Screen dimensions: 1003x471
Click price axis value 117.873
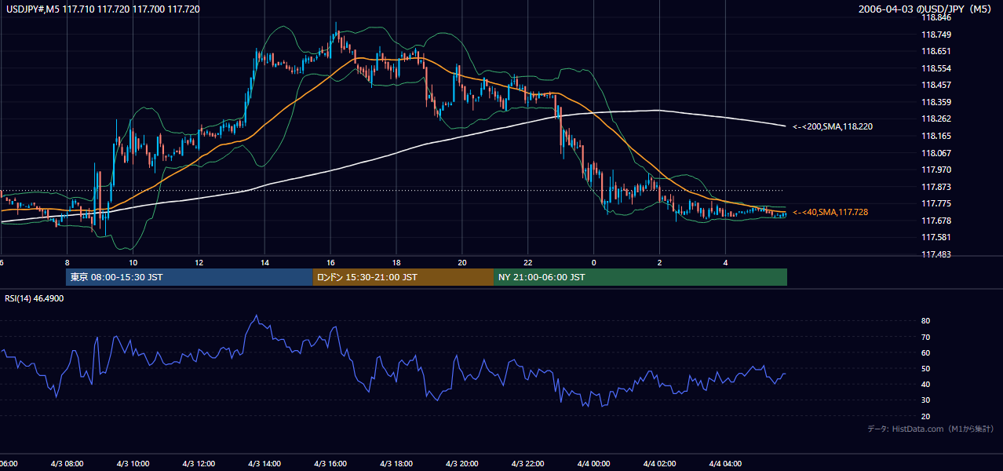click(937, 187)
